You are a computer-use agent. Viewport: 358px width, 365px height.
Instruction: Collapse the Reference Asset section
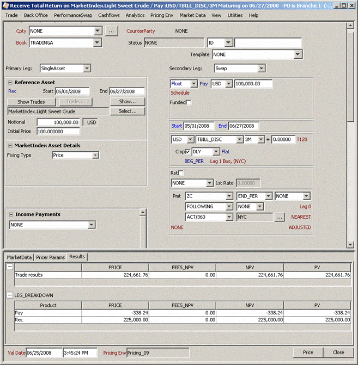[x=10, y=82]
